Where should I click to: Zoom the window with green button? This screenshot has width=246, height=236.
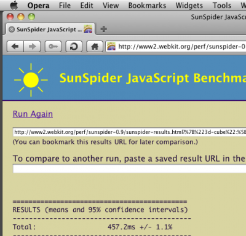coord(31,17)
